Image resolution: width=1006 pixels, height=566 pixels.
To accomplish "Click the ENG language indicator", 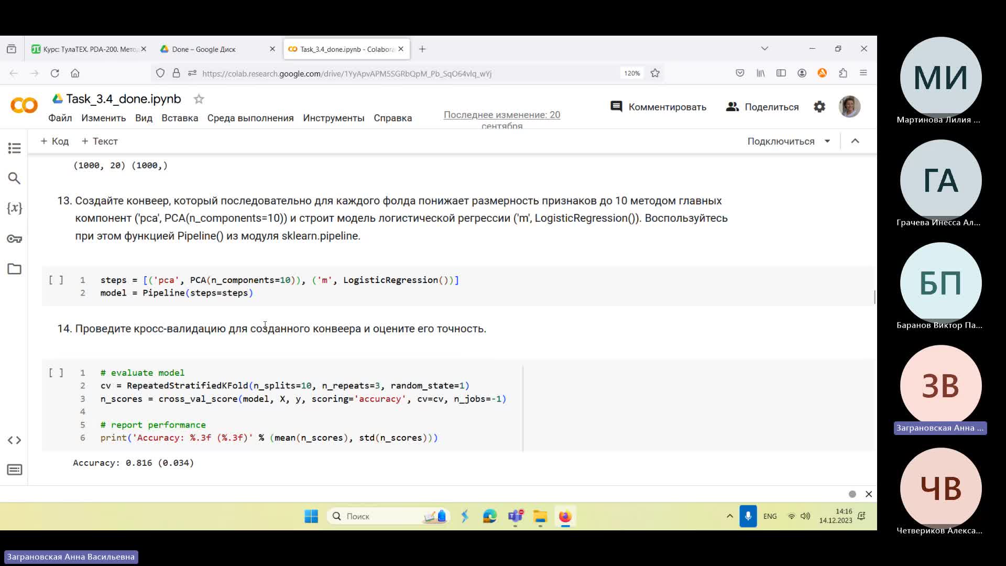I will [x=770, y=516].
